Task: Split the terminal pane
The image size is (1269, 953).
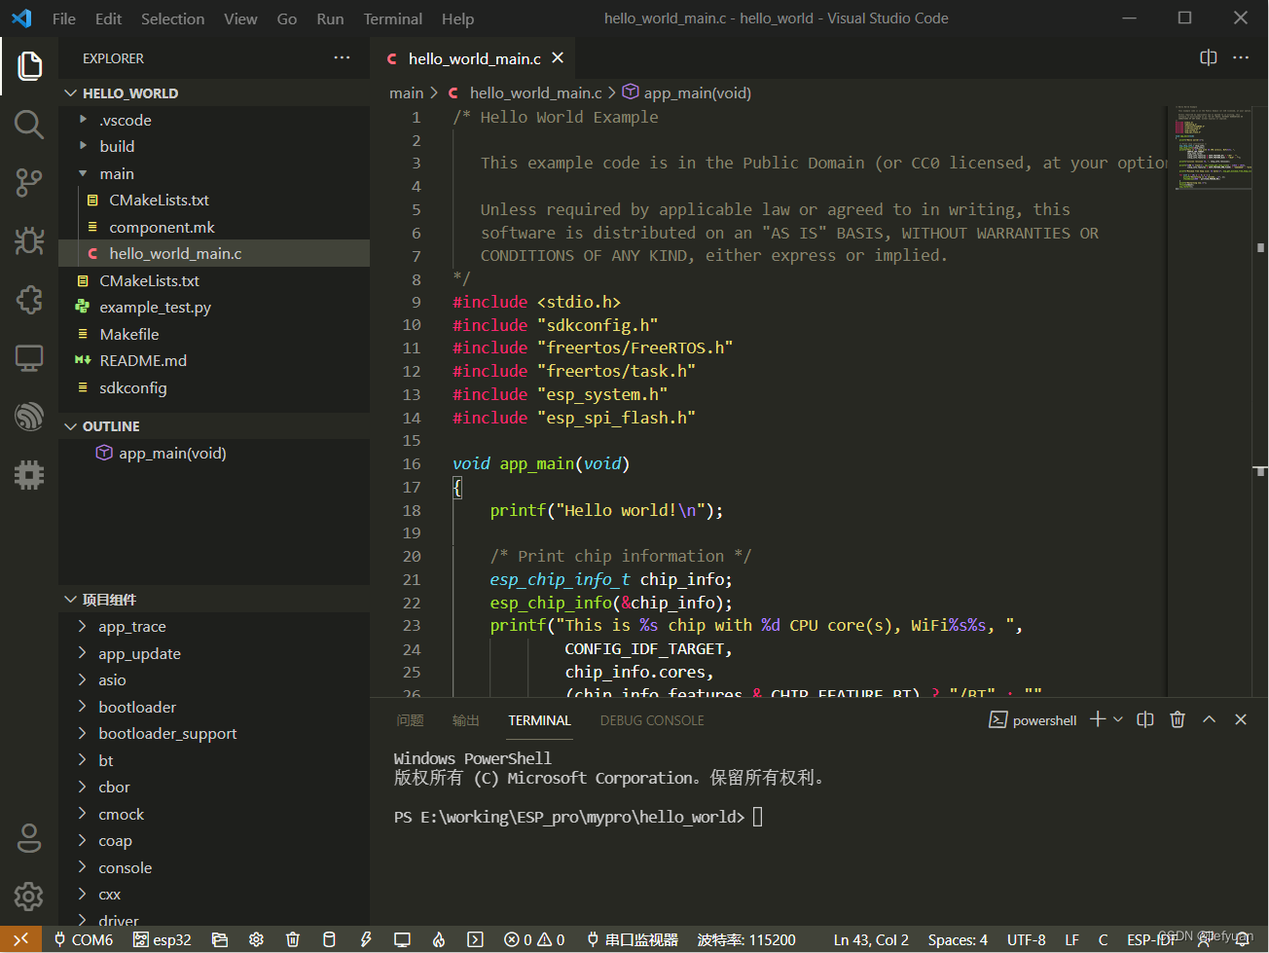Action: coord(1145,719)
